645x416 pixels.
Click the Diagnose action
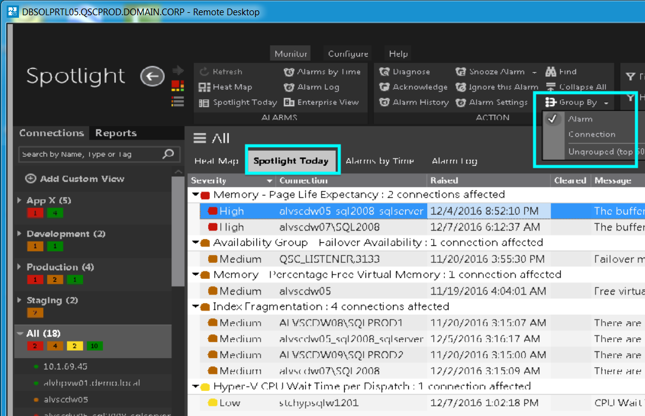(405, 71)
